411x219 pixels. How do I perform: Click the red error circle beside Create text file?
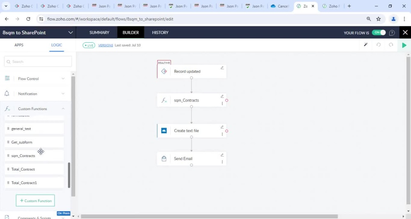226,131
